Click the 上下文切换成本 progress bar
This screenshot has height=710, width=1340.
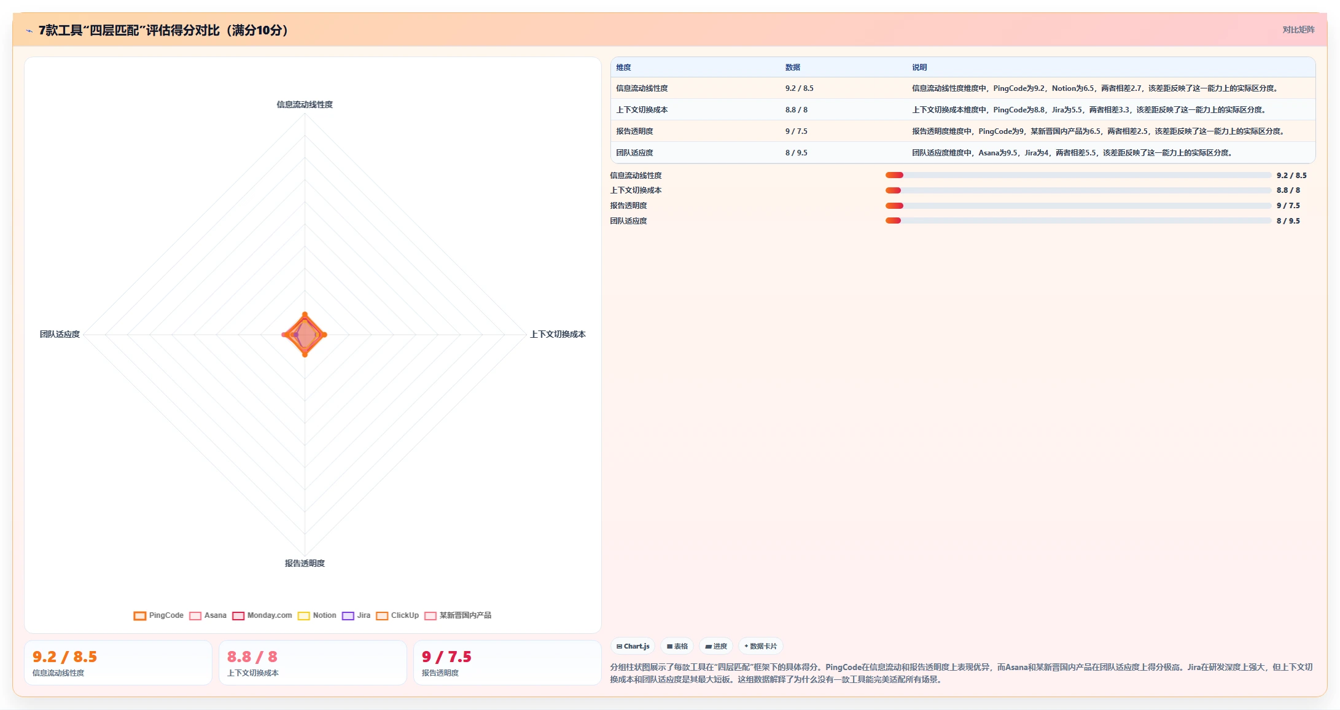tap(1078, 190)
